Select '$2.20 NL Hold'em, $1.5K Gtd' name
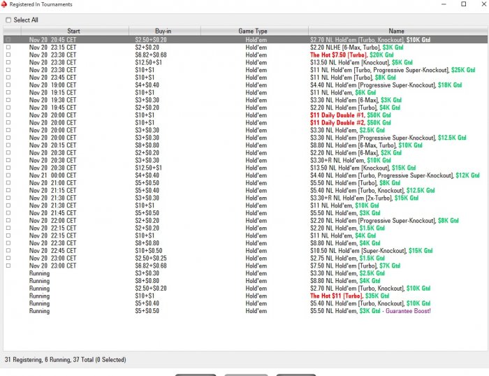 (347, 228)
